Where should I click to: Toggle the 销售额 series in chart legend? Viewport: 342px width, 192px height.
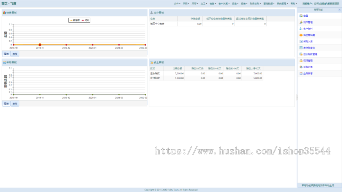pos(75,20)
